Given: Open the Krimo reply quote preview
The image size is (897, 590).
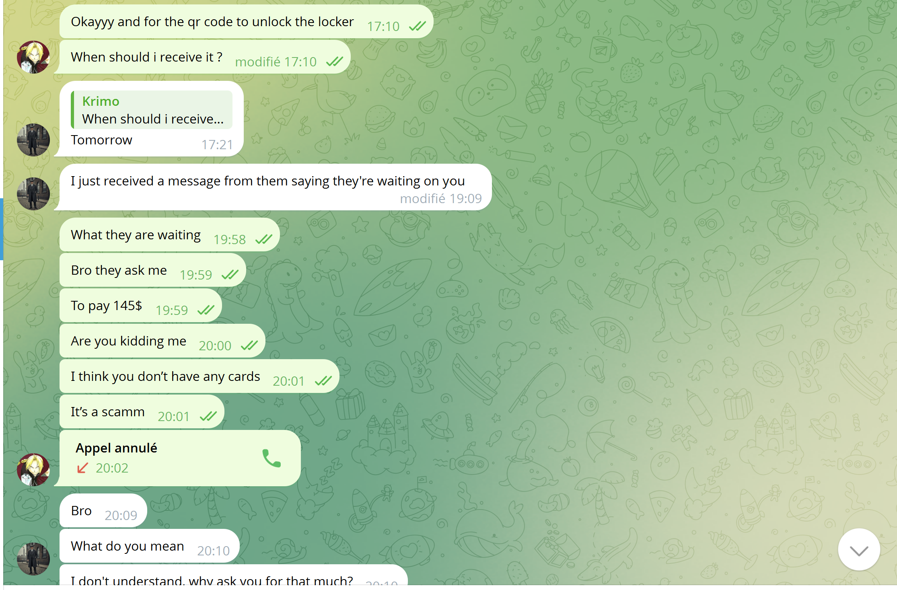Looking at the screenshot, I should 152,110.
